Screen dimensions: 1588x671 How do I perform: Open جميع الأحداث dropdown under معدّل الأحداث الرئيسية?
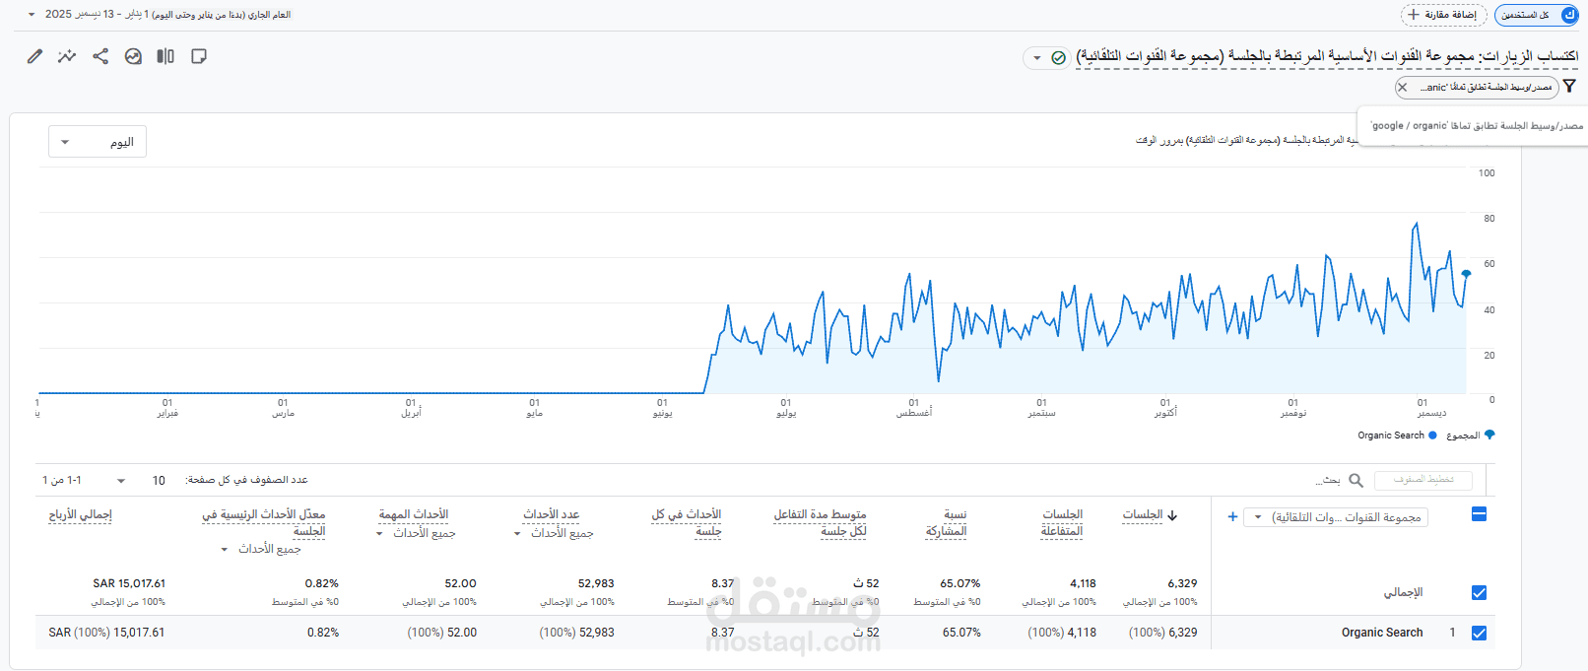tap(260, 549)
